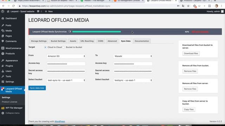
Task: Click Remove files under bucket
Action: (x=190, y=71)
